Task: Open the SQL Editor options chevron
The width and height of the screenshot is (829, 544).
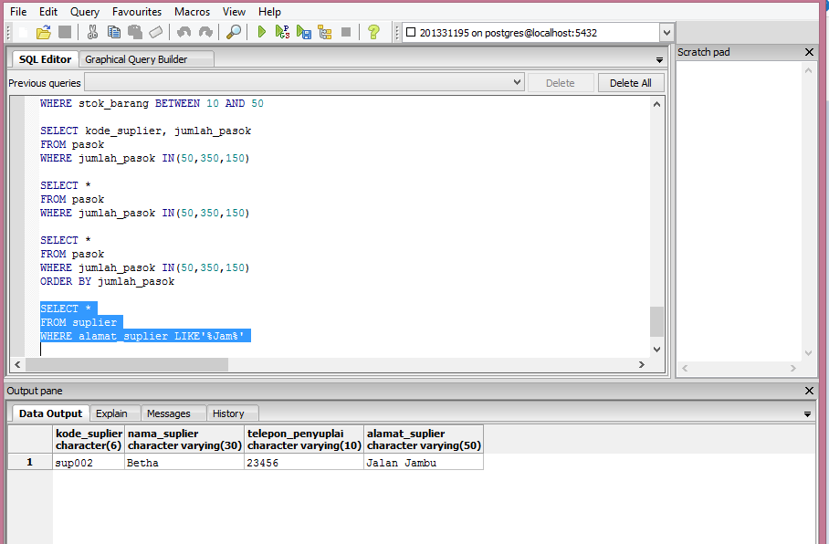Action: point(659,58)
